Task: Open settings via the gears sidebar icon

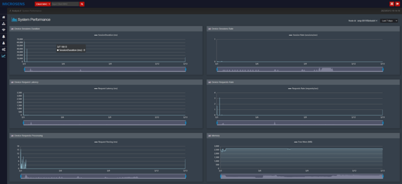Action: point(4,50)
